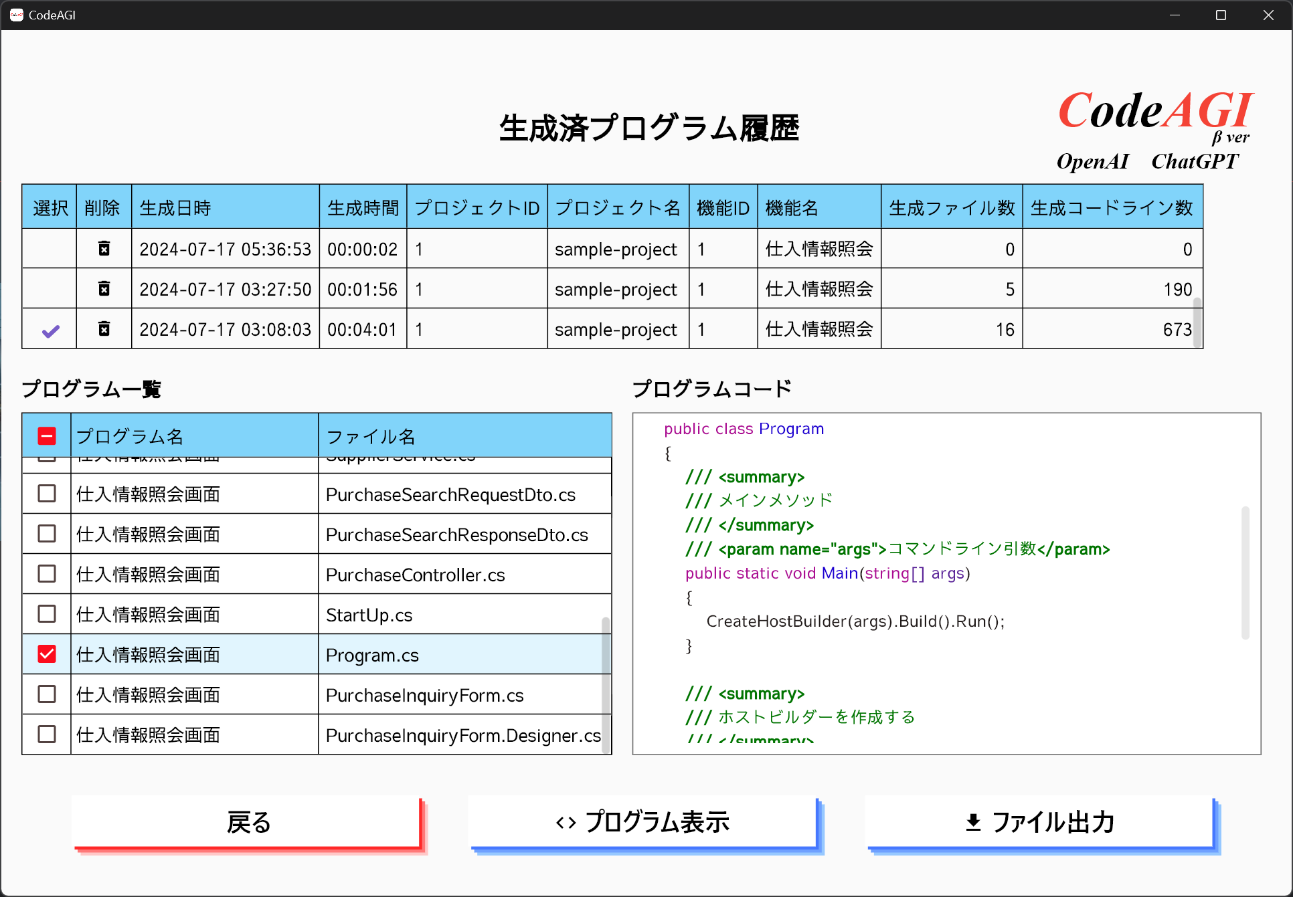
Task: Delete the 05:36:53 history entry via trash icon
Action: (104, 249)
